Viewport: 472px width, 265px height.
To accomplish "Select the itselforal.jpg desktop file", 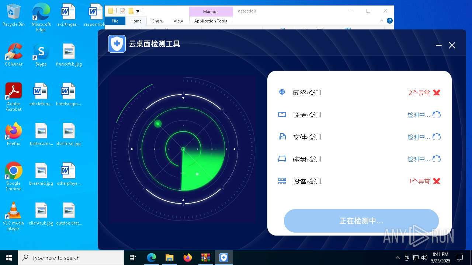I will (x=69, y=134).
